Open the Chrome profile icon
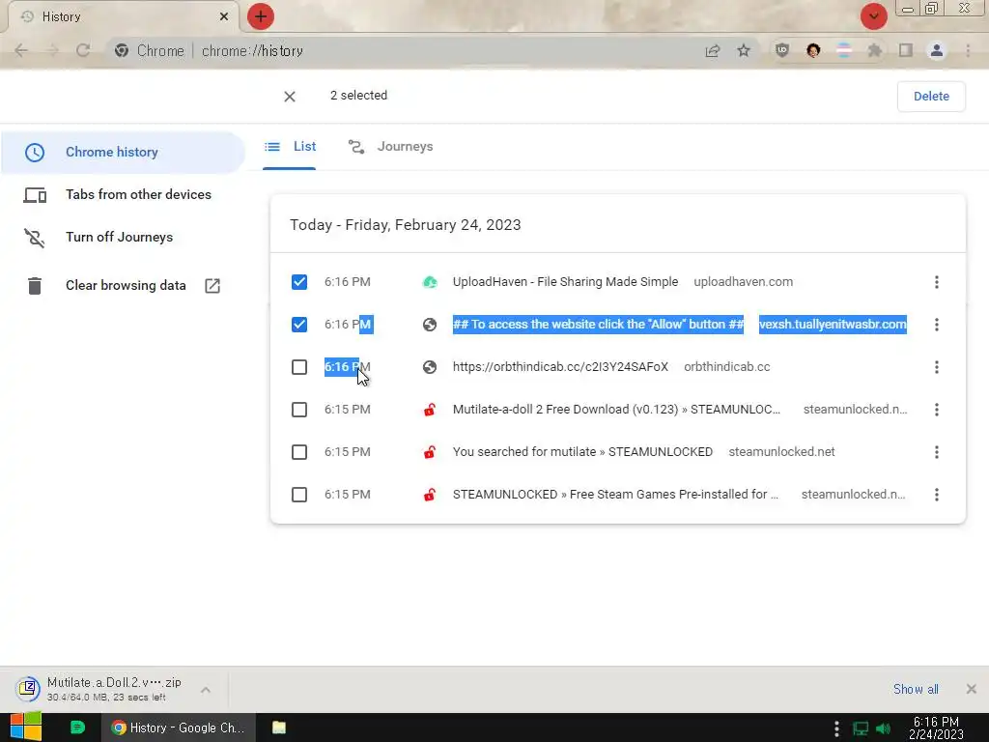The width and height of the screenshot is (989, 742). click(937, 50)
